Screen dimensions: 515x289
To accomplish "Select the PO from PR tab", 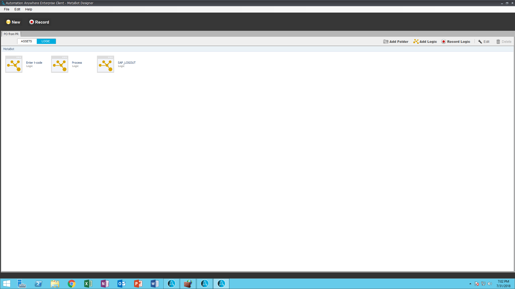I will (11, 34).
